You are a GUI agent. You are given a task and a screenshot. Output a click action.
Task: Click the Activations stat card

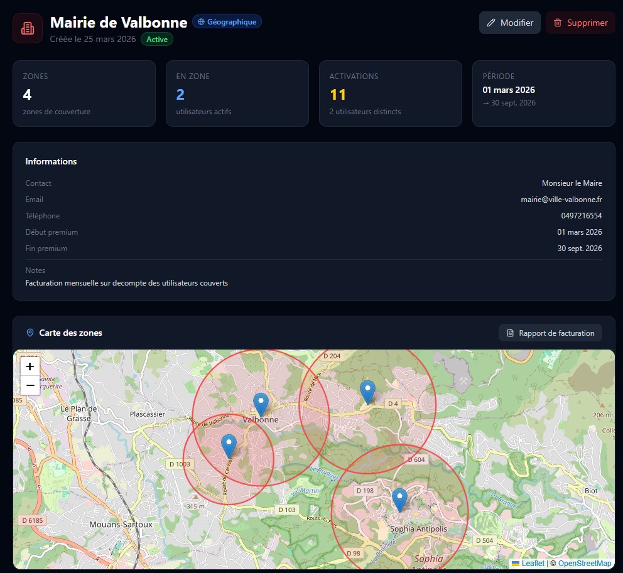pyautogui.click(x=390, y=94)
